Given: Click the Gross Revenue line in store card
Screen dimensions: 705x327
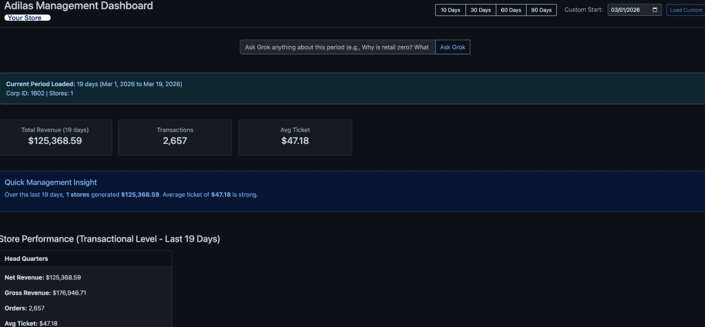Looking at the screenshot, I should [x=45, y=293].
